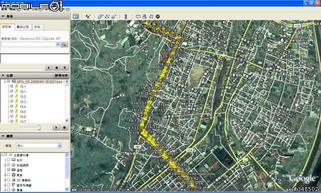Click the View in Google Maps icon
321x193 pixels.
151,17
